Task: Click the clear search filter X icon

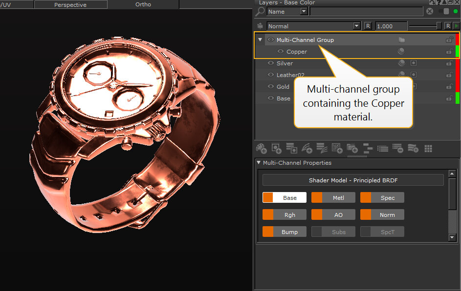Action: click(x=430, y=11)
